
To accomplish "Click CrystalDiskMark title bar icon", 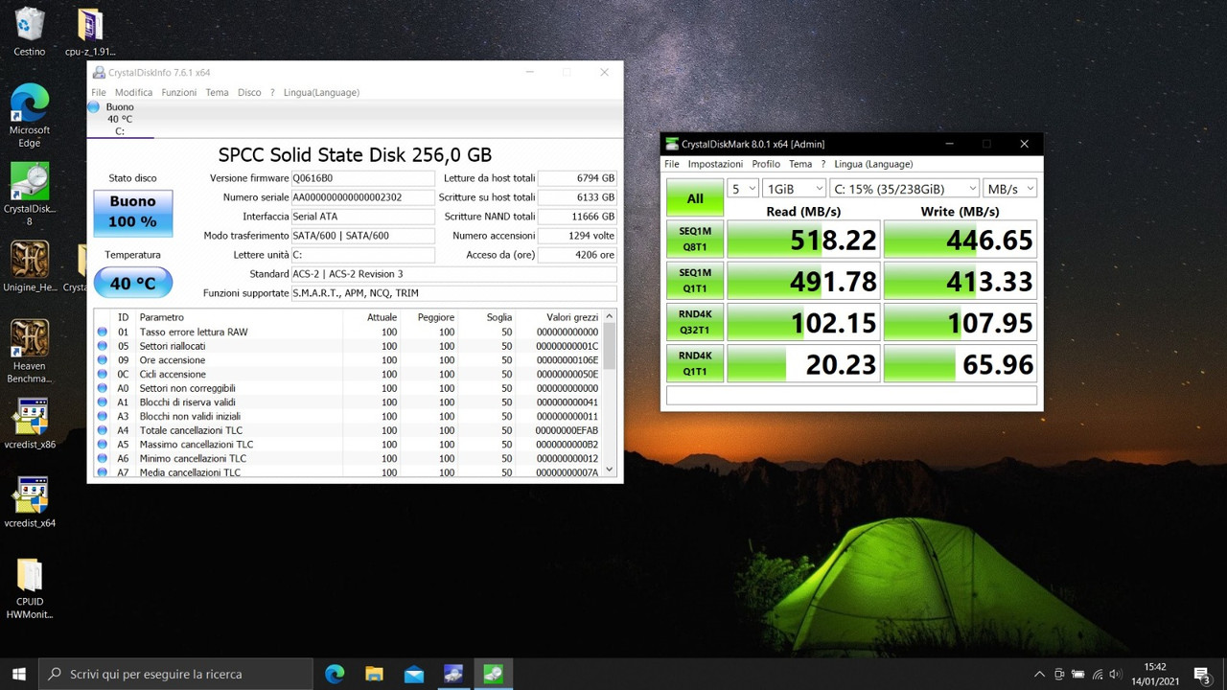I will pos(672,144).
